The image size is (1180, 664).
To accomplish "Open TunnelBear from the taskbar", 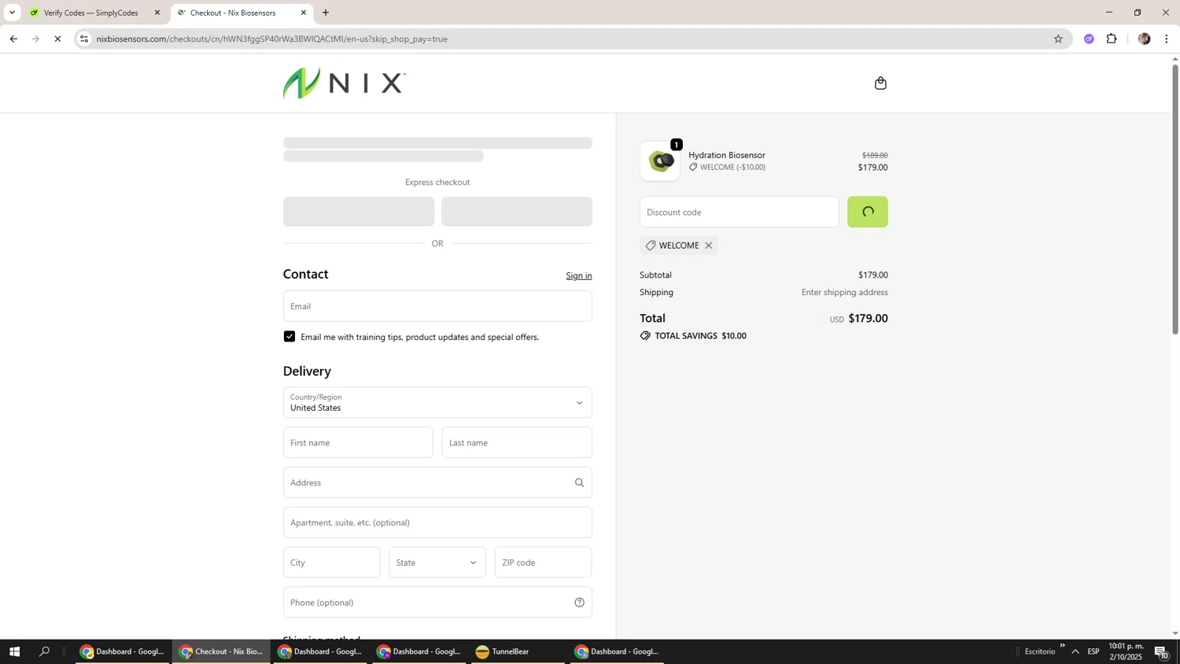I will coord(516,651).
